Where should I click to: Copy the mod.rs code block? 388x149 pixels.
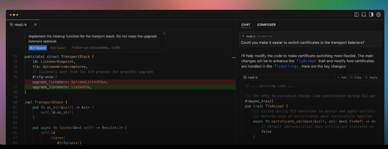(356, 77)
